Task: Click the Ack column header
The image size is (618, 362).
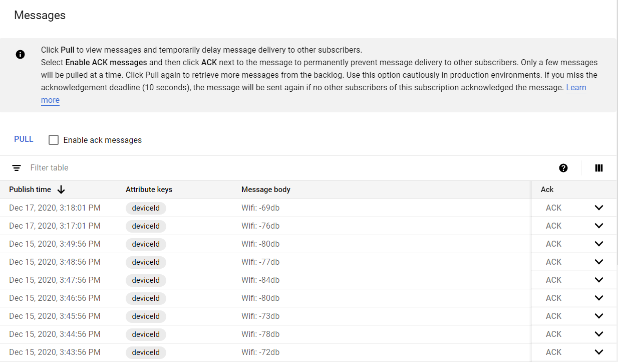Action: point(547,190)
